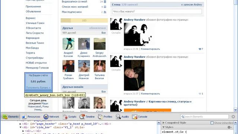Open 'Я Вконтакте' app link
The height and width of the screenshot is (134, 238).
tap(33, 28)
